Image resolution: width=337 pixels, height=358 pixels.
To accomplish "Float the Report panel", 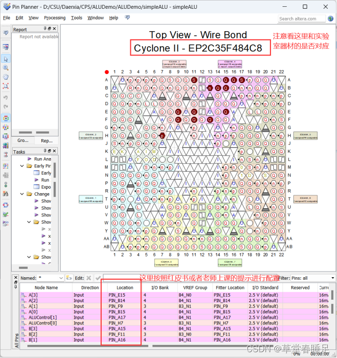I will pyautogui.click(x=49, y=29).
